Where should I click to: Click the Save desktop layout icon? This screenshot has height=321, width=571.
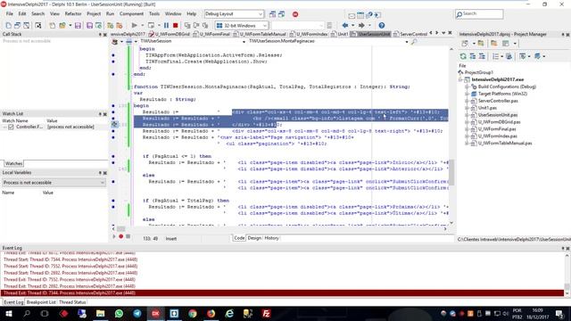[x=272, y=14]
